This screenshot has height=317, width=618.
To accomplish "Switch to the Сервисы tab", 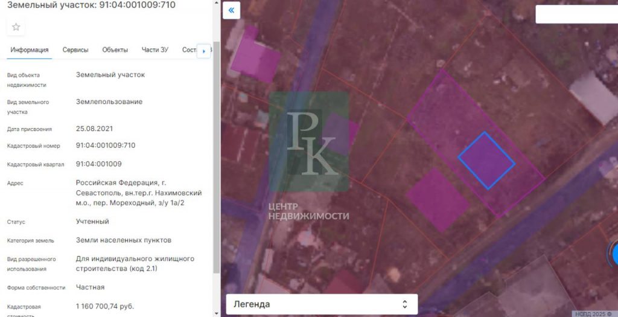I will point(75,50).
